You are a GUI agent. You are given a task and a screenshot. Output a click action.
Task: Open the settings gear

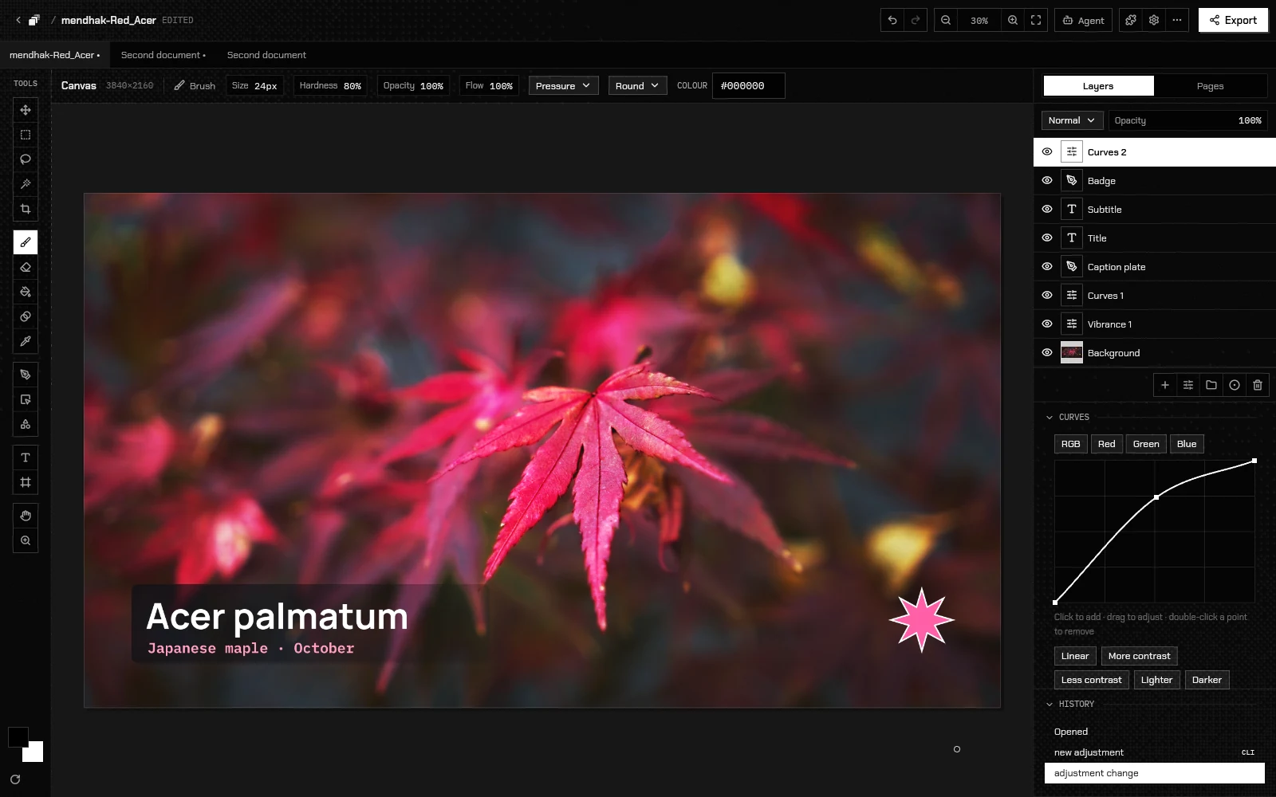[1154, 20]
